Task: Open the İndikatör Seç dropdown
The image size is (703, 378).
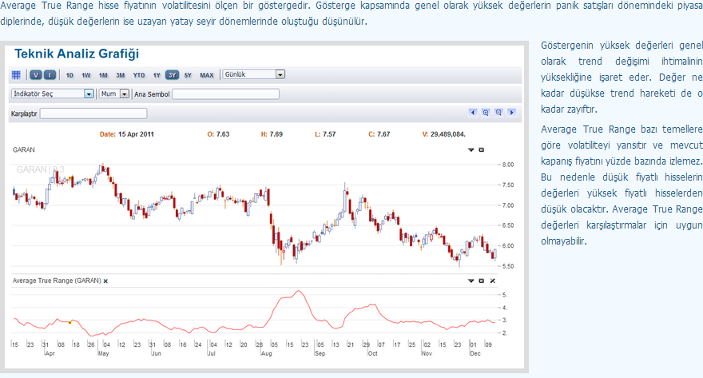Action: tap(53, 94)
